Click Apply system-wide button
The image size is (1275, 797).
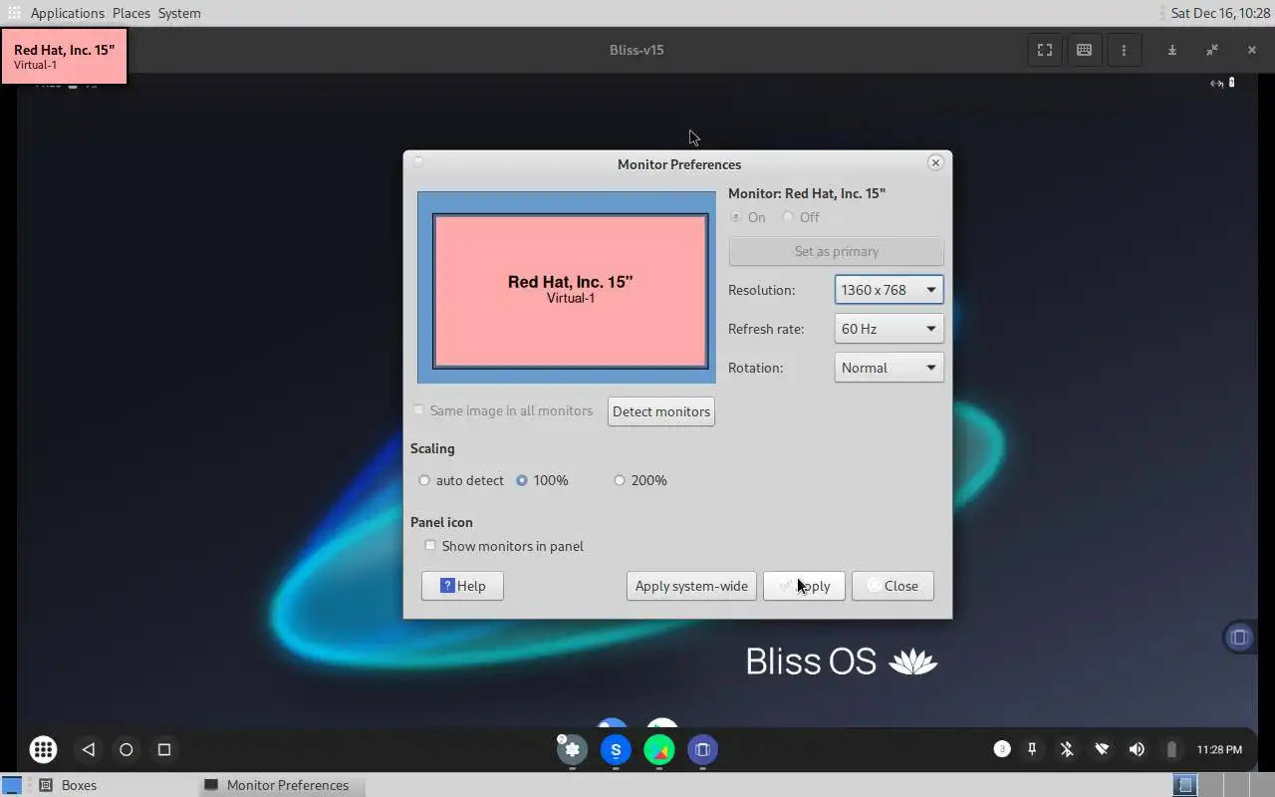coord(691,586)
